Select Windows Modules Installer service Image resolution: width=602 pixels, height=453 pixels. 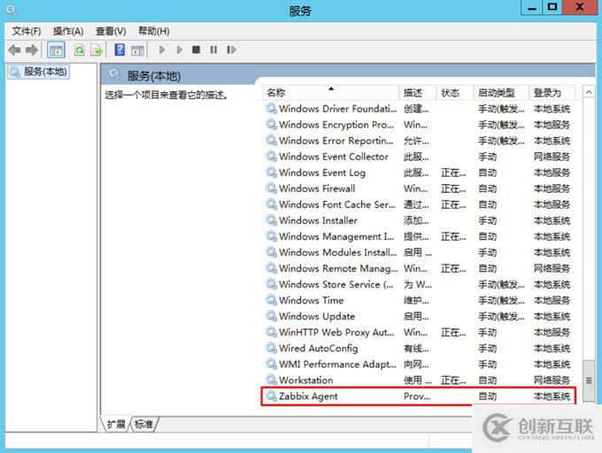[419, 252]
